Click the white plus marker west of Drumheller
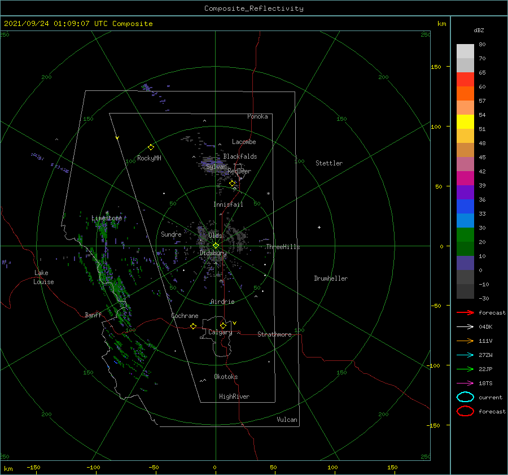508x475 pixels. click(319, 227)
